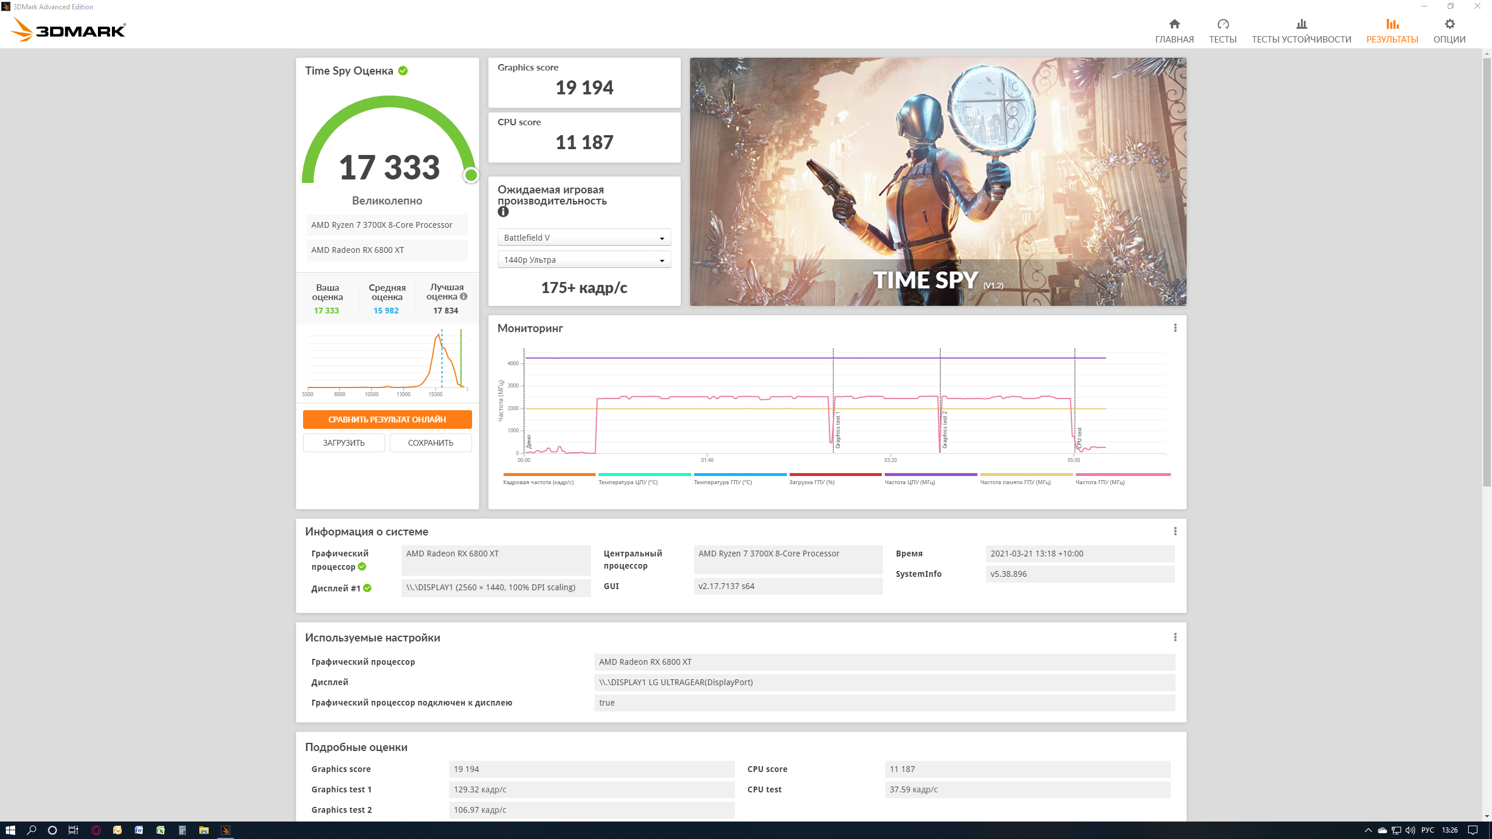
Task: Click the СОХРАНИТЬ button
Action: 430,443
